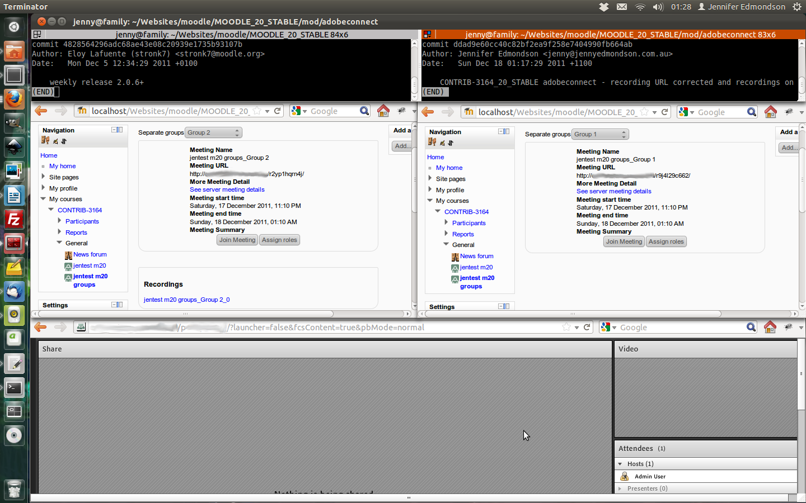Open the messaging envelope indicator
806x503 pixels.
click(622, 7)
